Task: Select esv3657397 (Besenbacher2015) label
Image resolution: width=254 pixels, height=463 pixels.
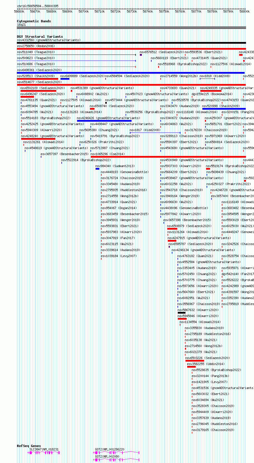Action: pos(64,154)
